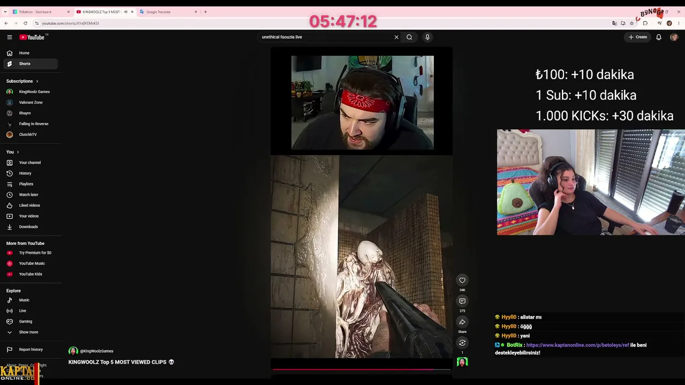
Task: Open the Watch later list
Action: pyautogui.click(x=30, y=195)
